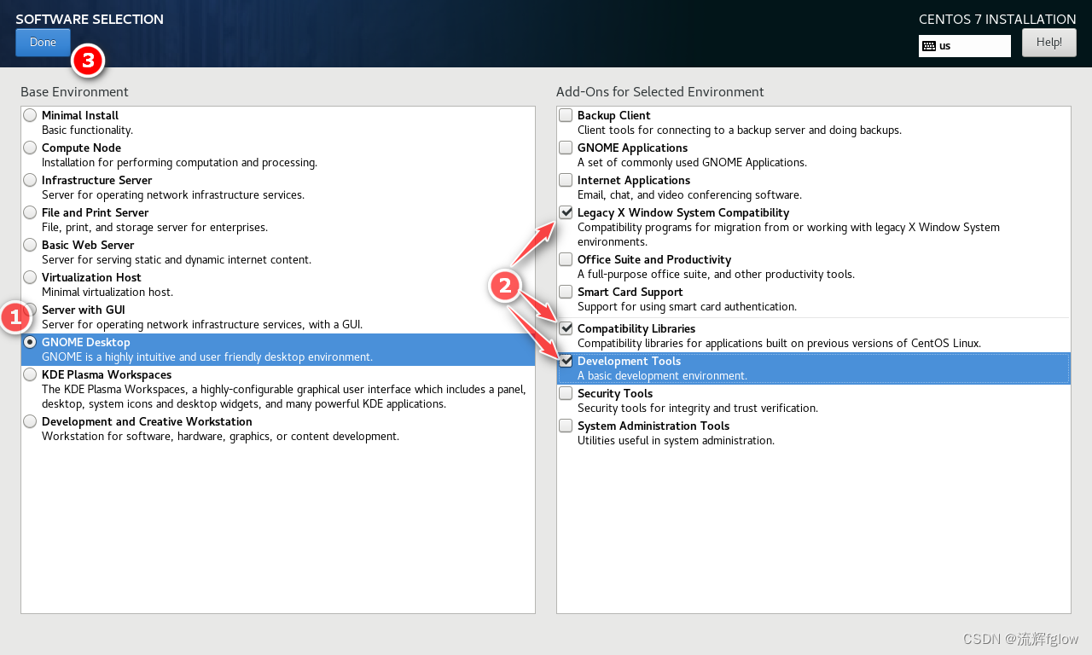Click 'Installation for performing computation and processing.'

[x=179, y=163]
